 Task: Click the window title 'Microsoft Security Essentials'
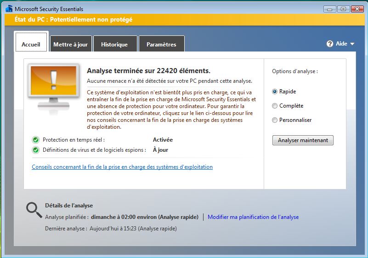click(x=49, y=9)
